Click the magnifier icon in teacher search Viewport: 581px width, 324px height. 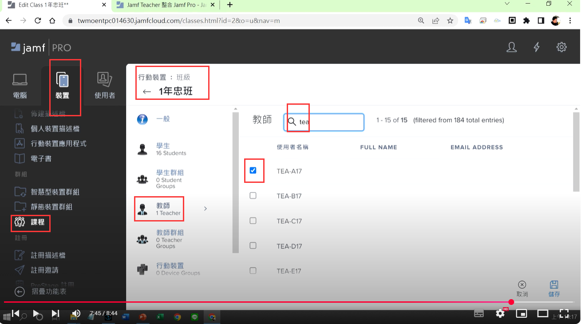(x=292, y=122)
